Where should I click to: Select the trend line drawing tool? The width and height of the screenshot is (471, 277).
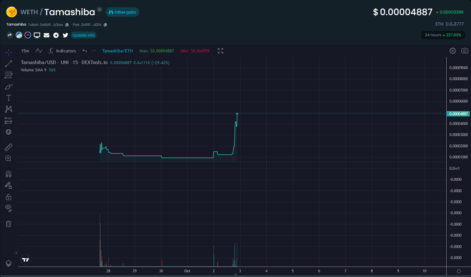[x=8, y=63]
